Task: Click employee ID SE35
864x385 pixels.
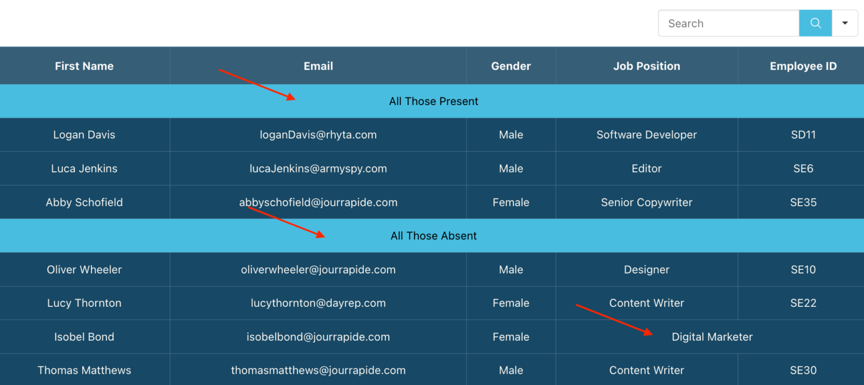Action: pyautogui.click(x=803, y=202)
